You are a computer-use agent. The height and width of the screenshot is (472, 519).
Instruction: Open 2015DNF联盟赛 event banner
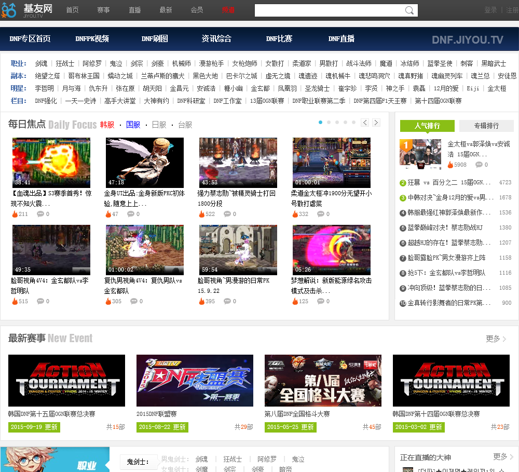195,381
